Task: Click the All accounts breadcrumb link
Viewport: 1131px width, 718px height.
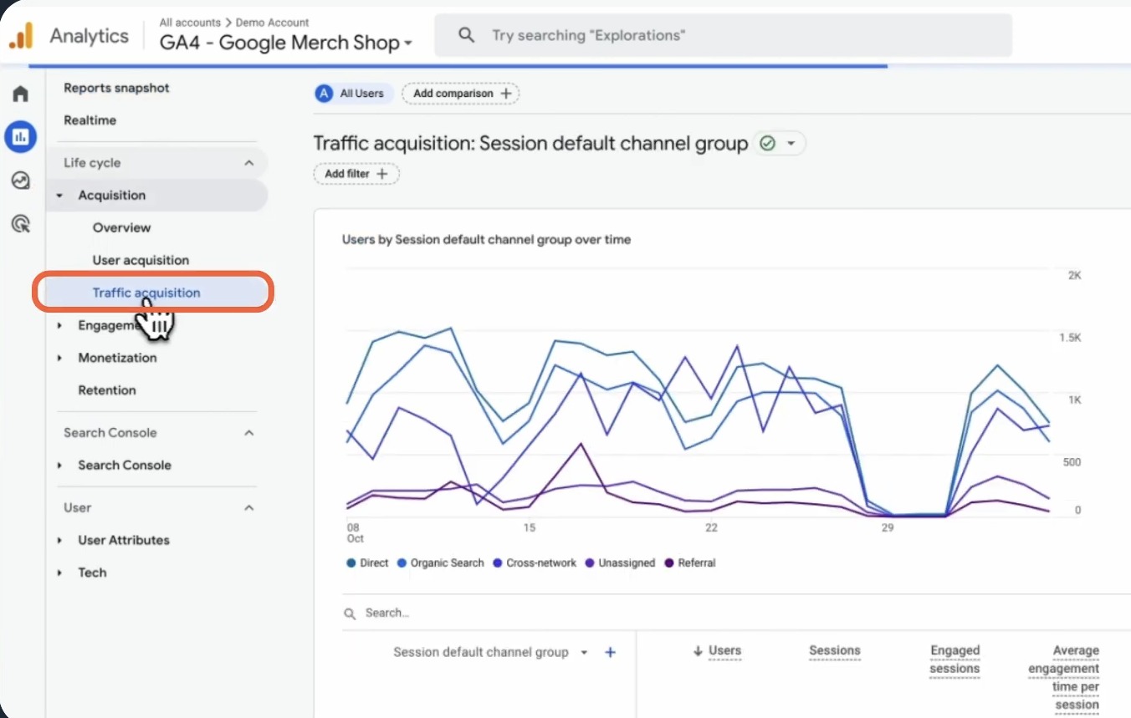Action: (x=190, y=23)
